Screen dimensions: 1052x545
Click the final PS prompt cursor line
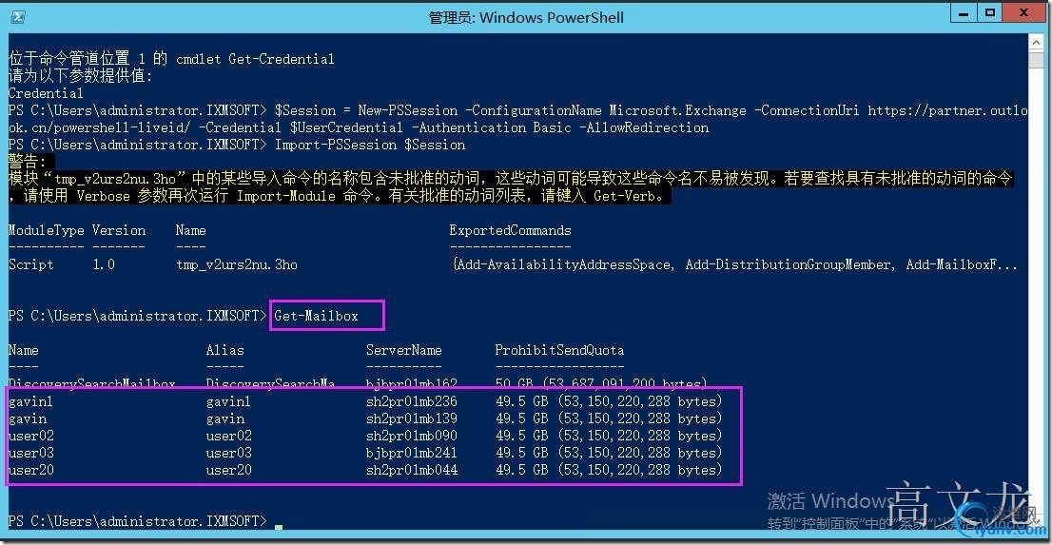145,521
